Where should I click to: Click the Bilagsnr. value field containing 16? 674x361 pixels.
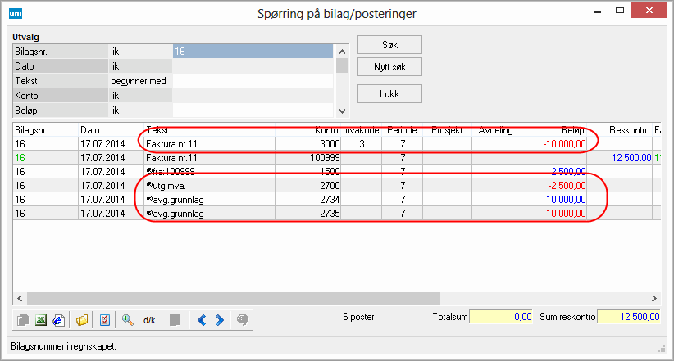pos(252,52)
